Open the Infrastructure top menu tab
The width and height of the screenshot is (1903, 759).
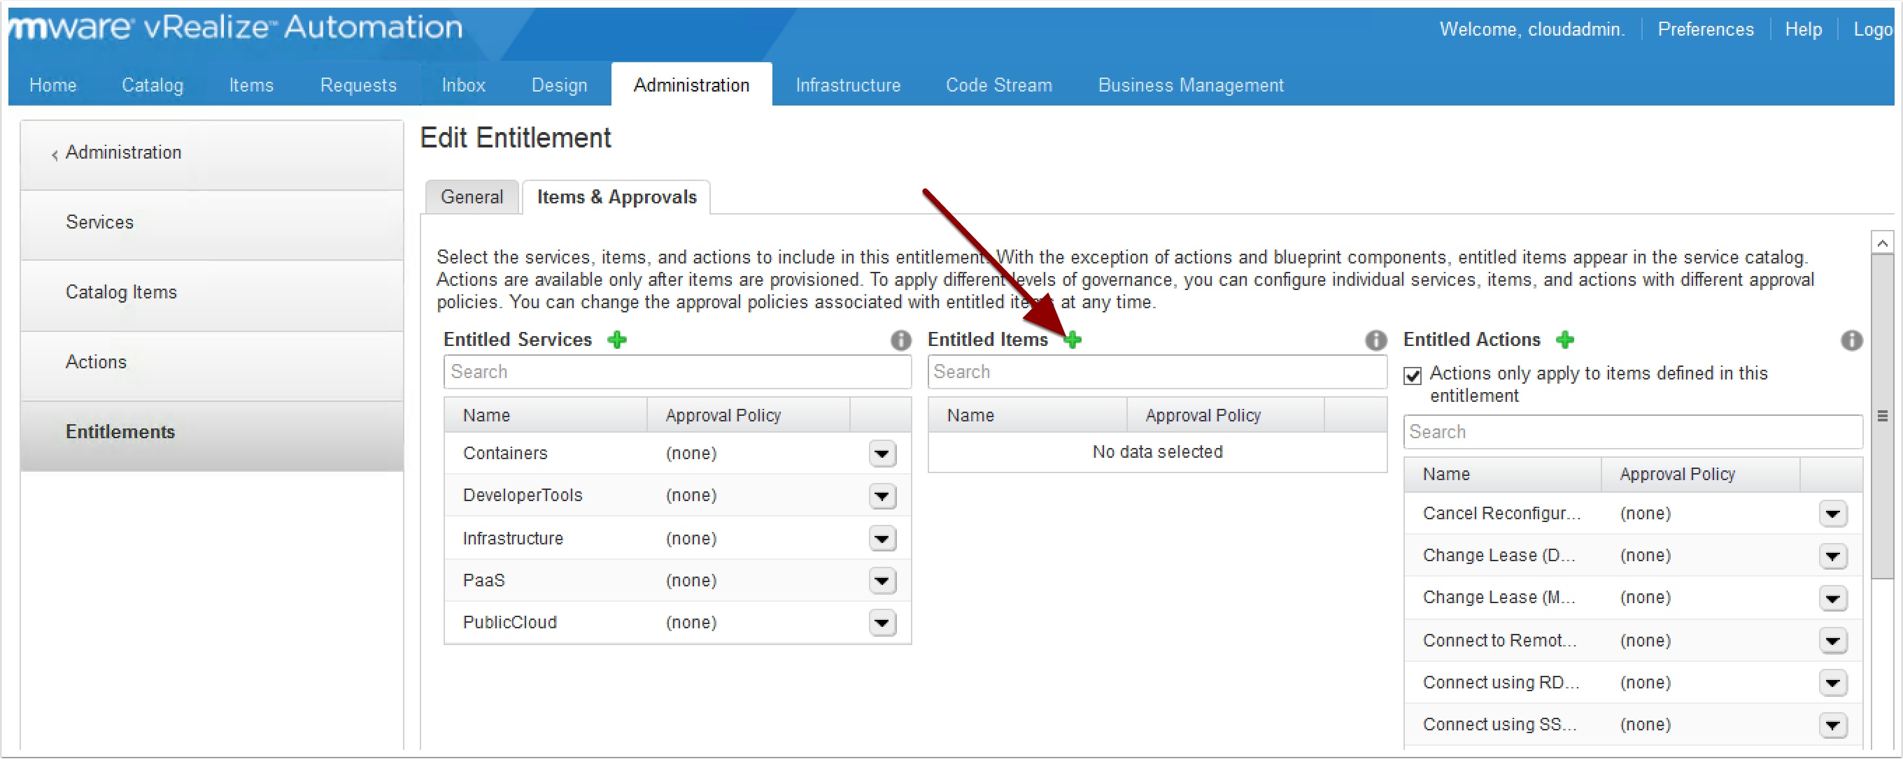(847, 85)
